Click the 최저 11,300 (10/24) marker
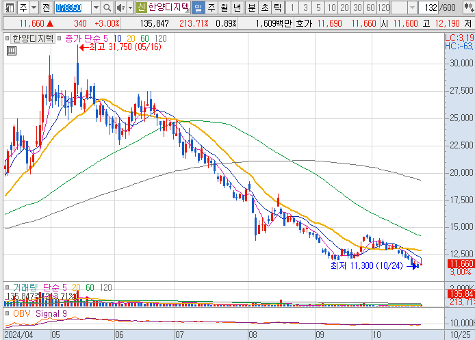This screenshot has height=340, width=475. (374, 266)
